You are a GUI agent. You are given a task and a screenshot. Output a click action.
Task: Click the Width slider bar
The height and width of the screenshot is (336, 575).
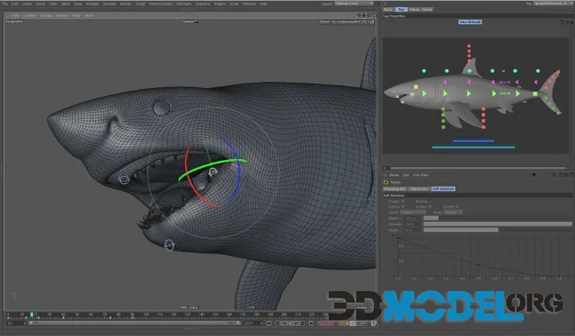pos(498,230)
